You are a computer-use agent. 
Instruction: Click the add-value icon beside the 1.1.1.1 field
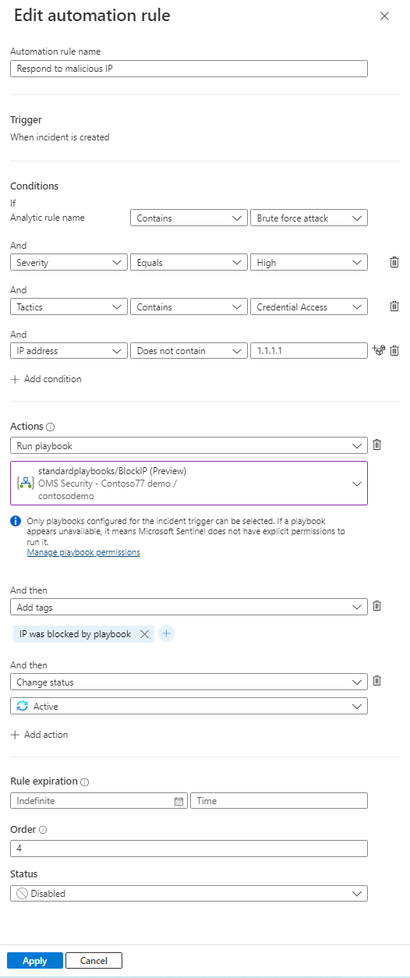point(380,351)
